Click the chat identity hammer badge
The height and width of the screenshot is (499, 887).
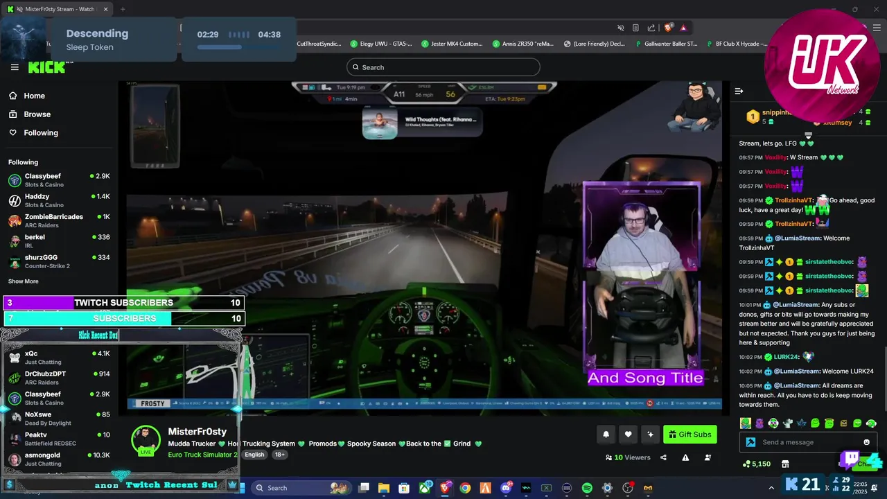pyautogui.click(x=750, y=442)
